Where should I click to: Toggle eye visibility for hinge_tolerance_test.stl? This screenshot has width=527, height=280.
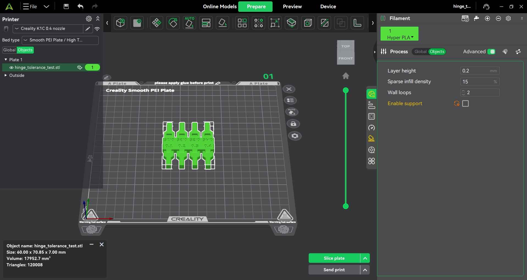click(x=12, y=68)
